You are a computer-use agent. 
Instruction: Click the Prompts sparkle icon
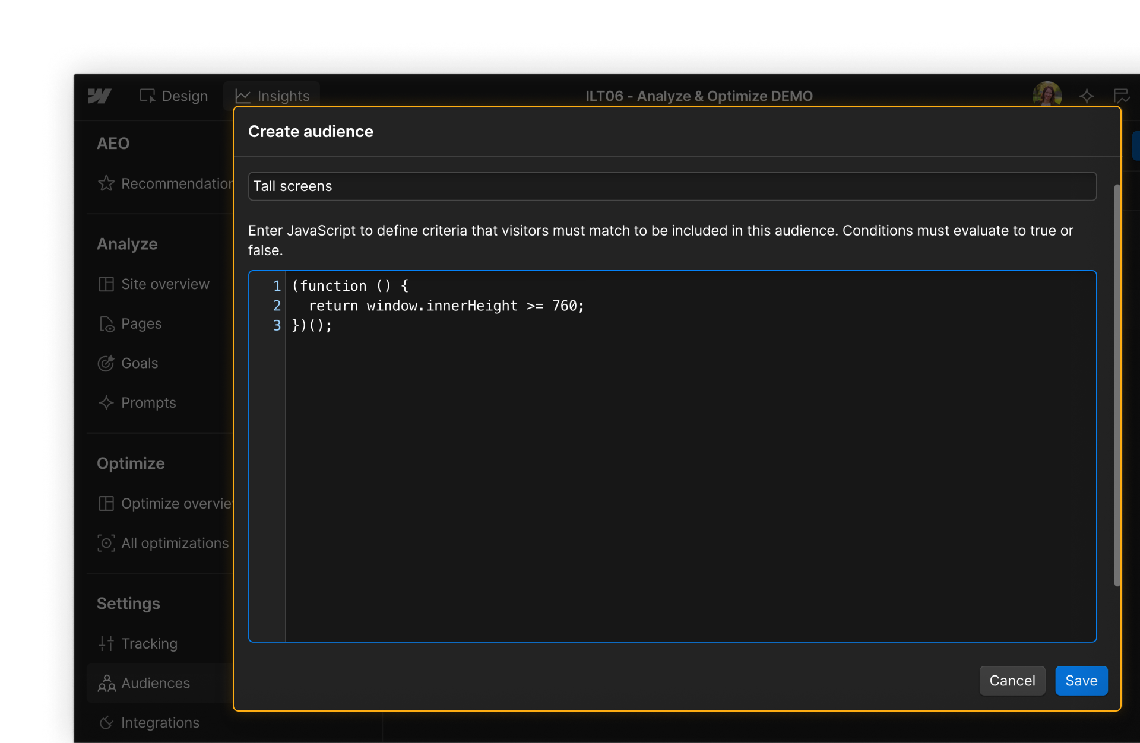click(106, 403)
